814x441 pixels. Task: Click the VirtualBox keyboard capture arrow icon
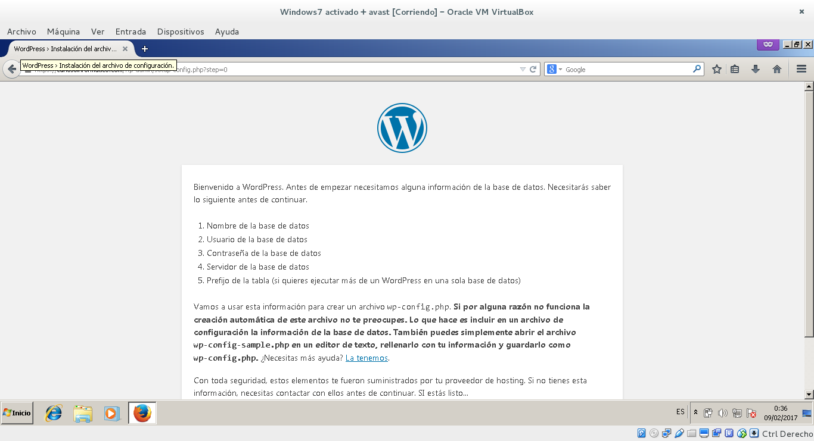point(754,433)
